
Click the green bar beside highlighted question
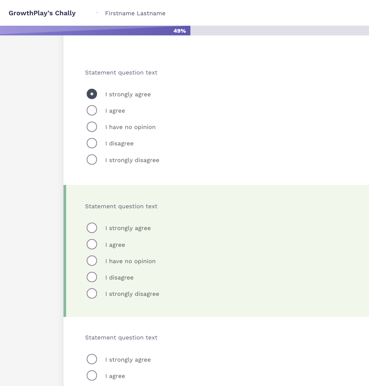tap(65, 251)
